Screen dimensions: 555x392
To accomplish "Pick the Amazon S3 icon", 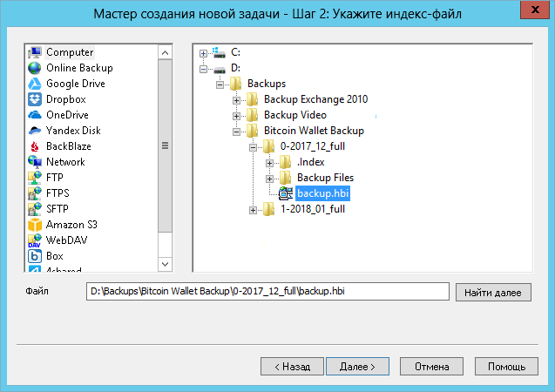I will coord(35,225).
